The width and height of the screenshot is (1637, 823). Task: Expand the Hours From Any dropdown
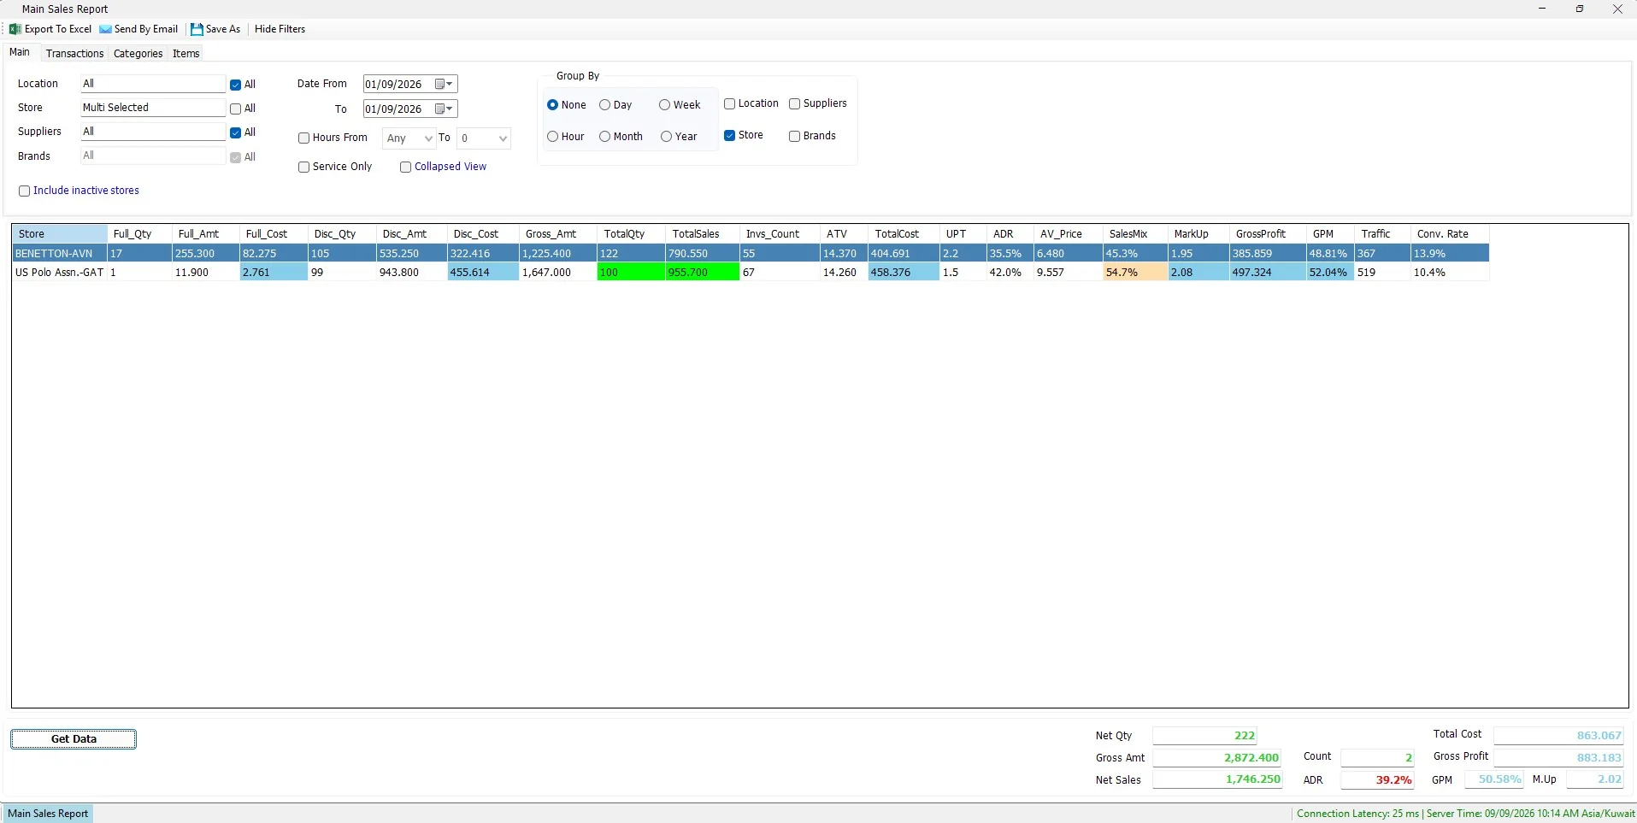pyautogui.click(x=428, y=138)
